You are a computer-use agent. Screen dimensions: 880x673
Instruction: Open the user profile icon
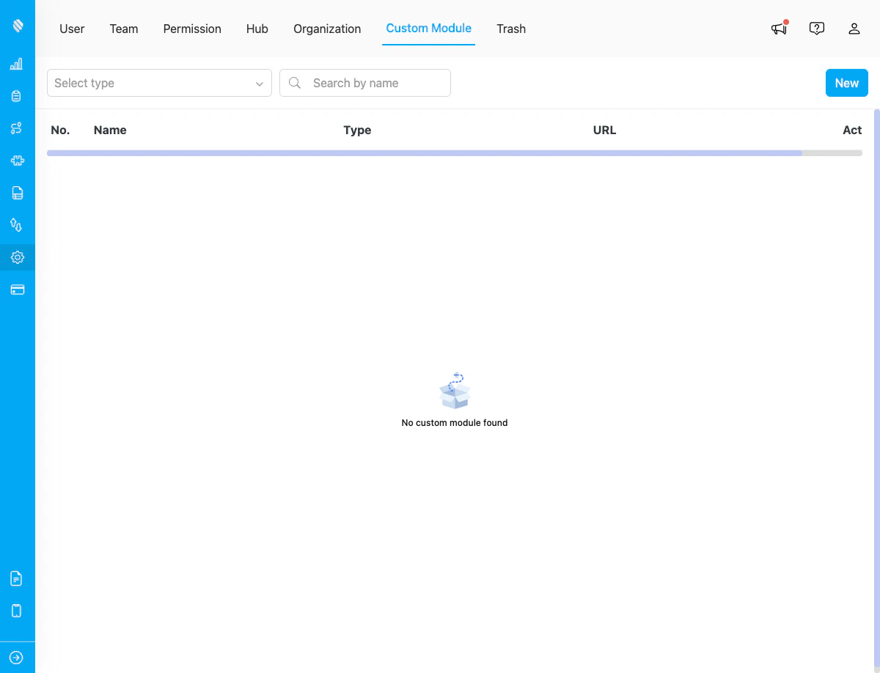[854, 29]
